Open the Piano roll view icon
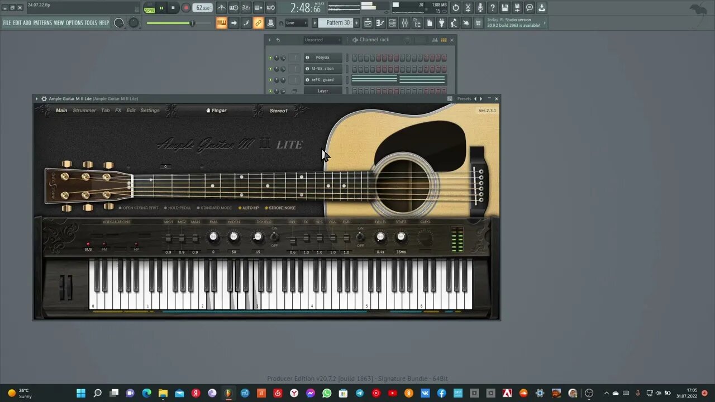 pos(380,23)
